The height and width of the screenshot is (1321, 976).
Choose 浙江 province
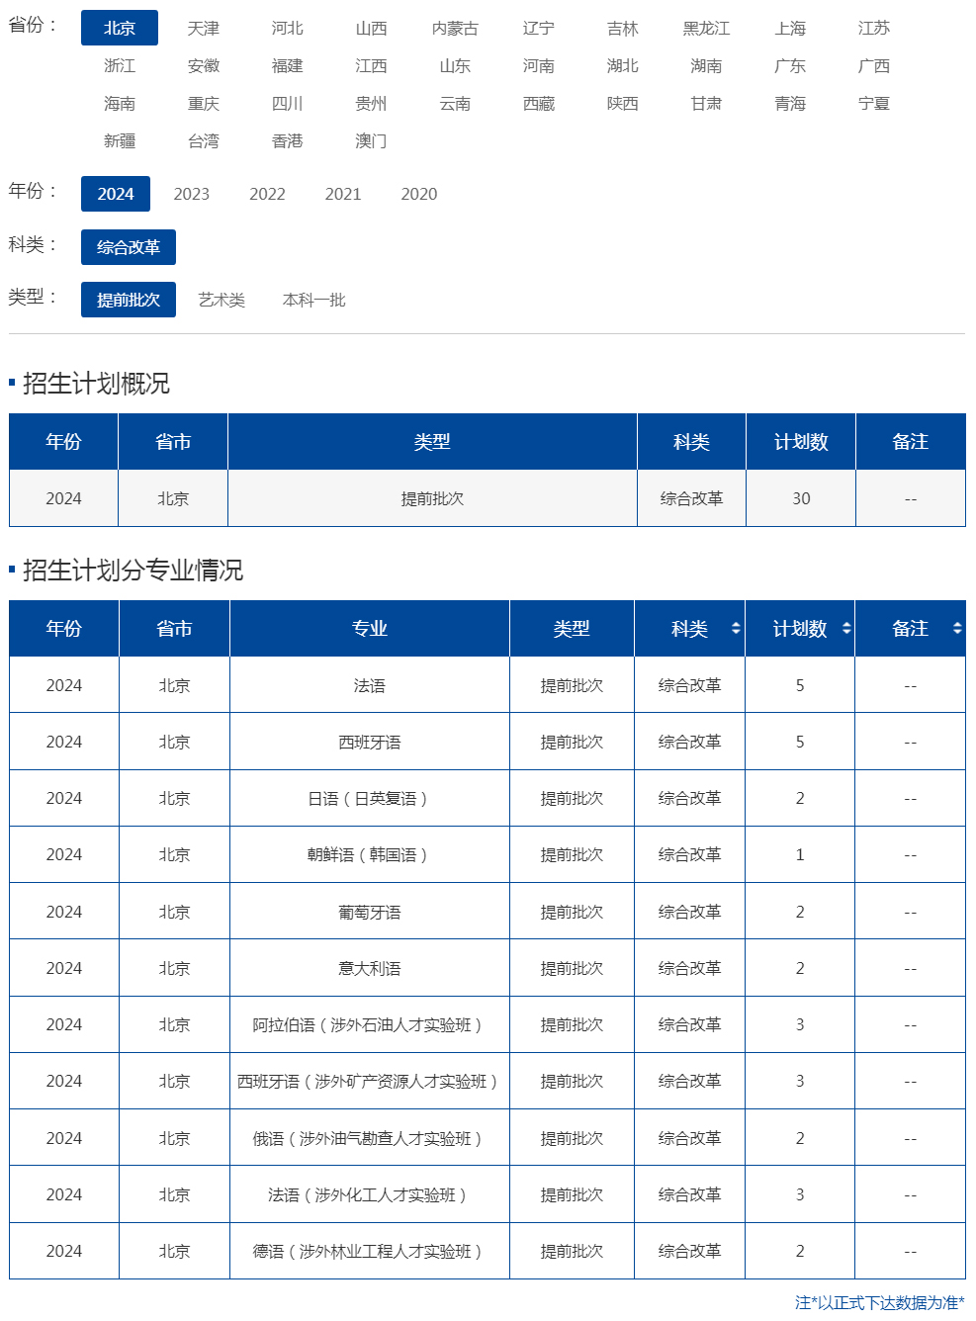point(120,65)
